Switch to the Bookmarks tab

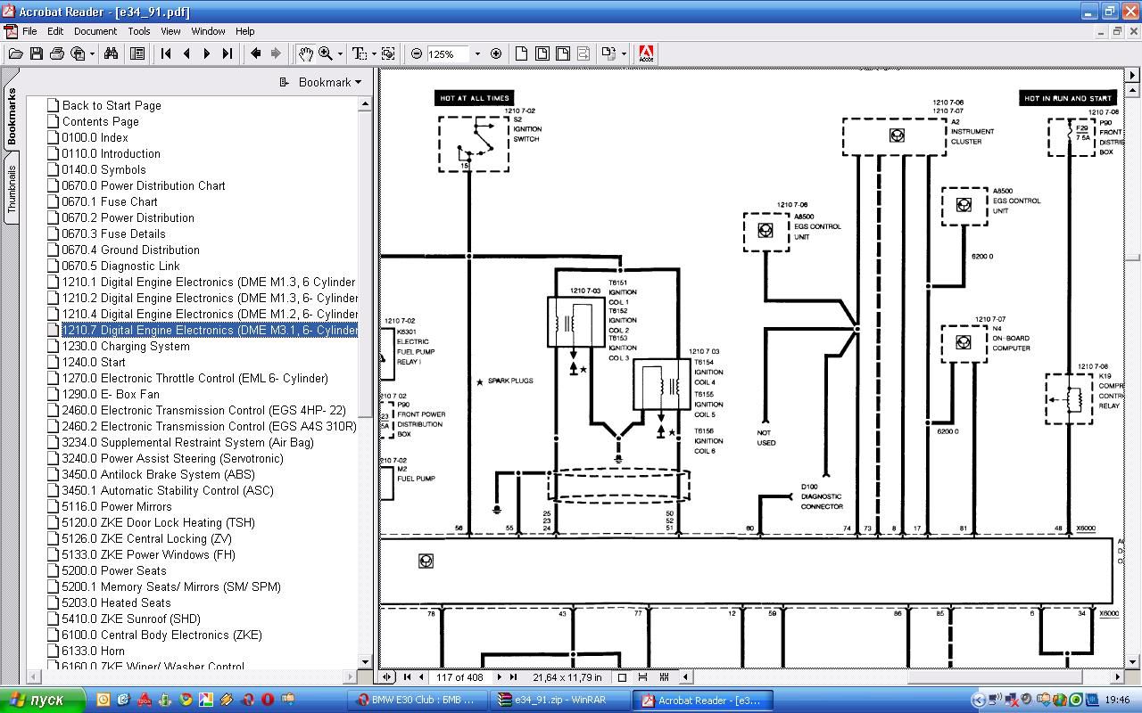click(x=12, y=117)
